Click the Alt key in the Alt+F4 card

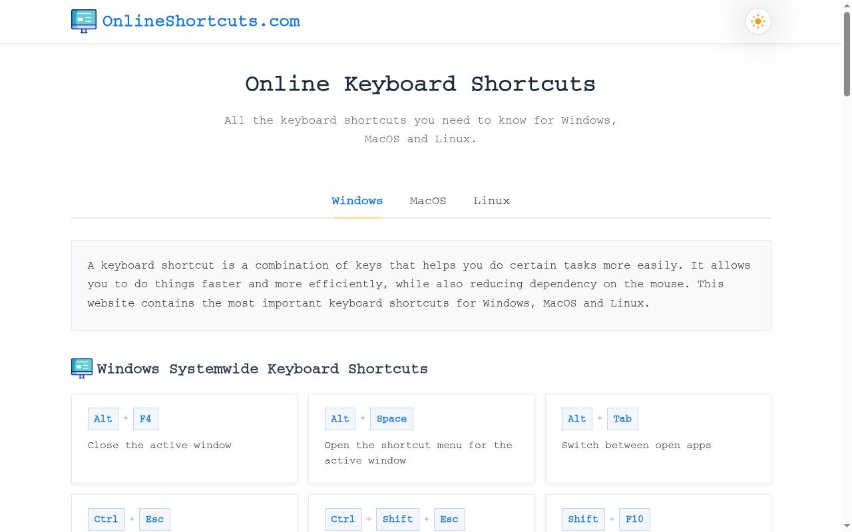[103, 419]
